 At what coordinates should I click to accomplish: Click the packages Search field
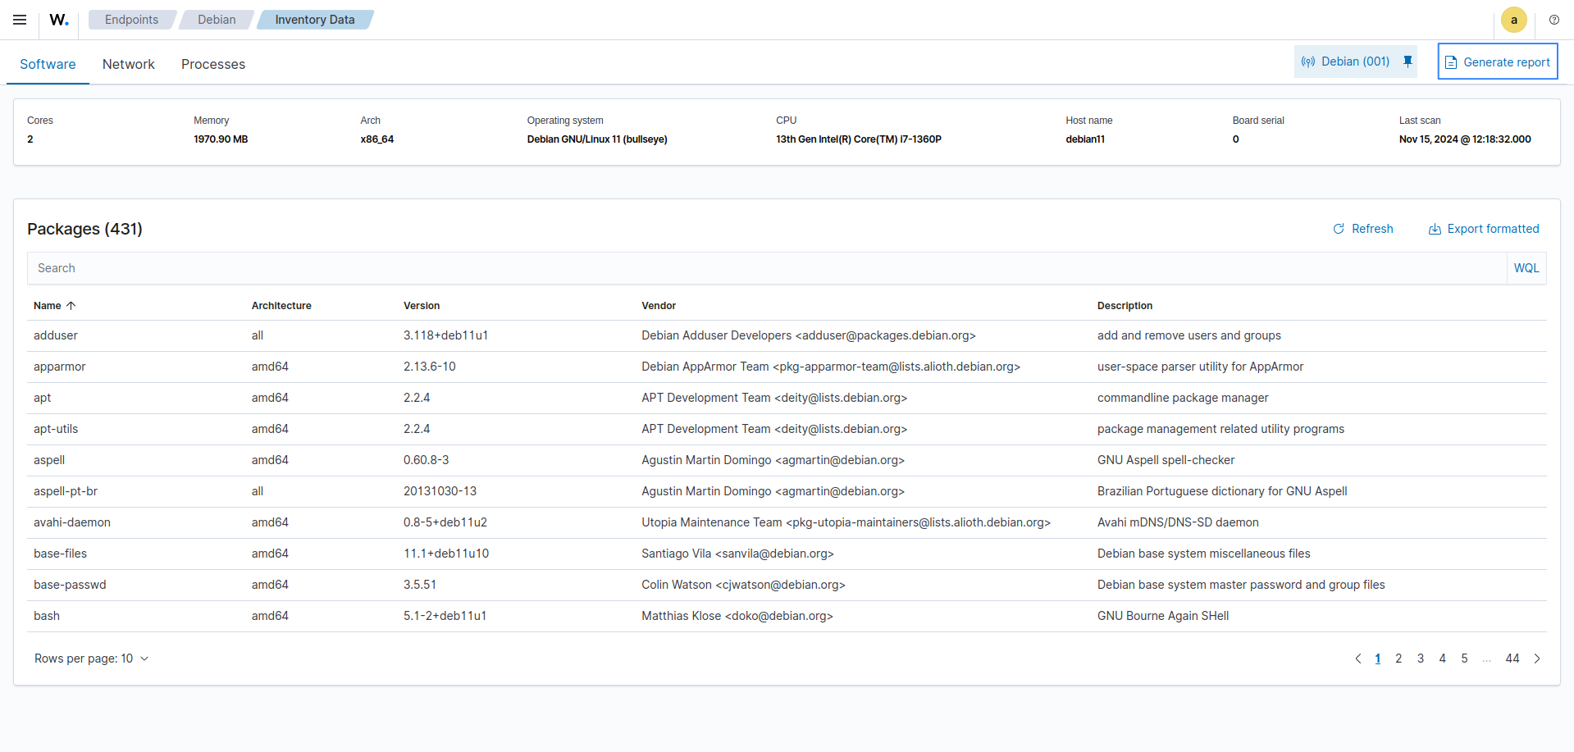click(768, 268)
